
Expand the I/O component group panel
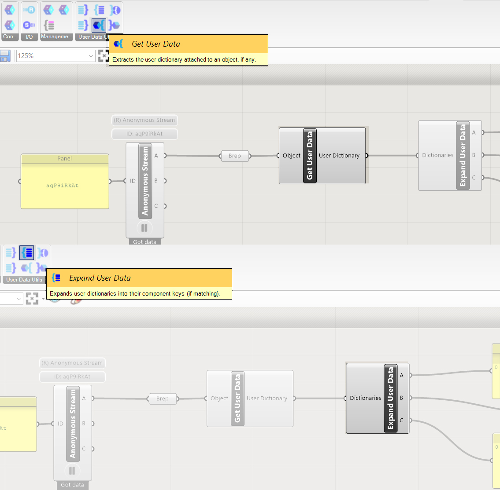click(29, 37)
